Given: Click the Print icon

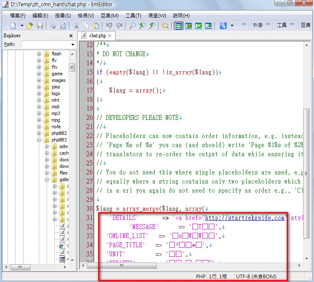Looking at the screenshot, I should click(x=53, y=26).
